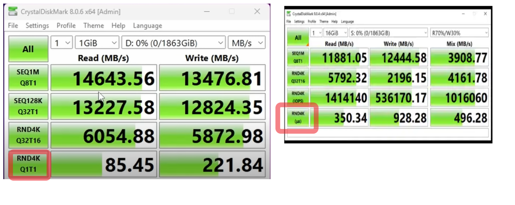Open Theme menu in 8.0.4 window
The width and height of the screenshot is (515, 205).
coord(324,22)
